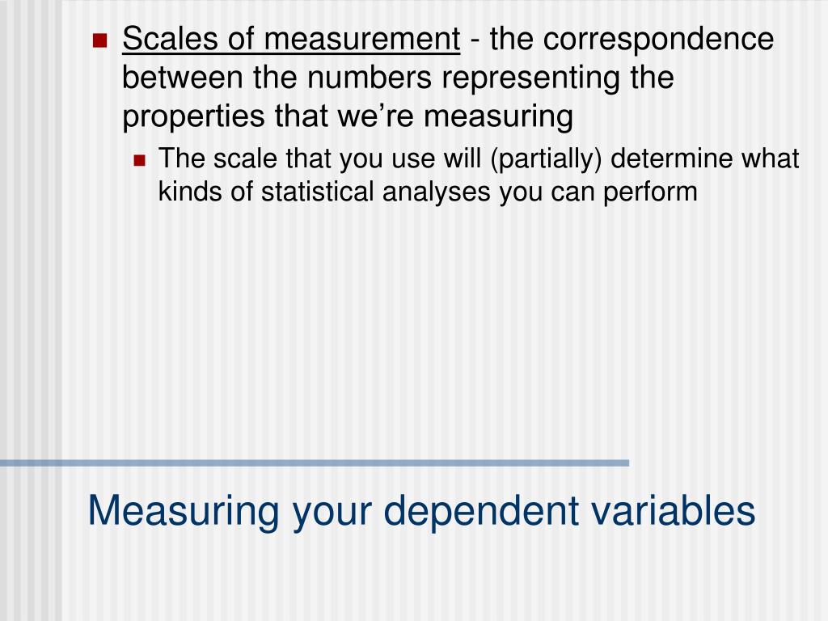Click the word 'dependent' in the slide title
Viewport: 828px width, 621px height.
tap(481, 510)
